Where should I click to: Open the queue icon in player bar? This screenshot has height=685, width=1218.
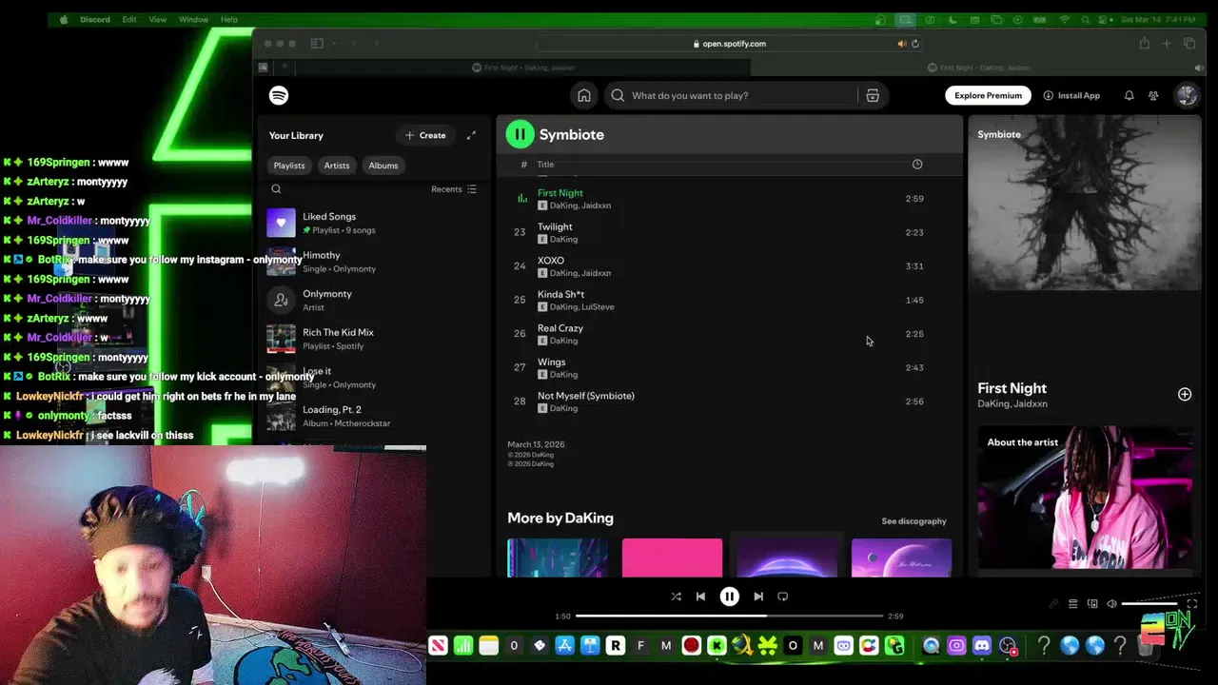[1072, 604]
